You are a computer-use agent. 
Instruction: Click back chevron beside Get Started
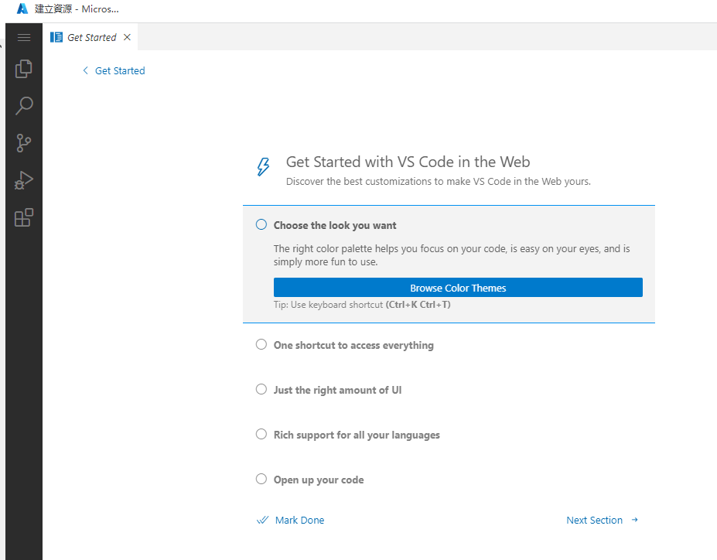coord(86,70)
